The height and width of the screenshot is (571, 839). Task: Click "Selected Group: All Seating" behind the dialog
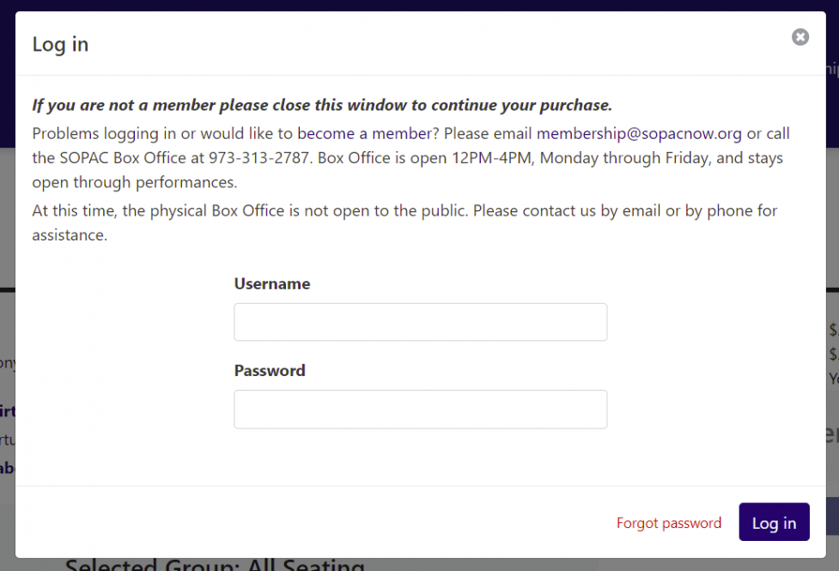click(x=215, y=565)
